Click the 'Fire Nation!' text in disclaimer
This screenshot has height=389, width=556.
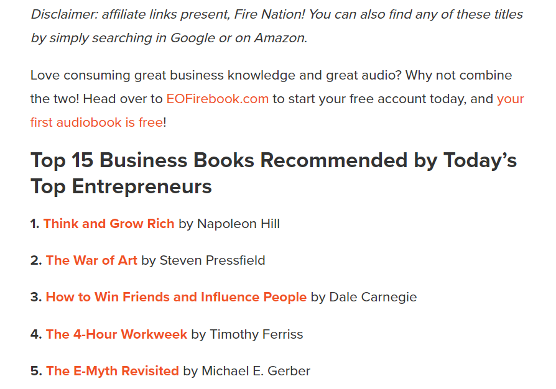(269, 14)
